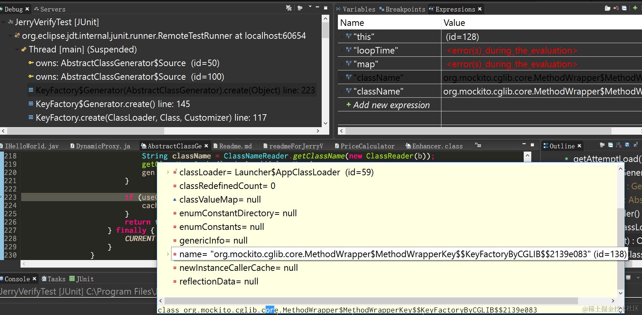Open Readme.md editor tab
Viewport: 642px width, 315px height.
click(x=233, y=146)
